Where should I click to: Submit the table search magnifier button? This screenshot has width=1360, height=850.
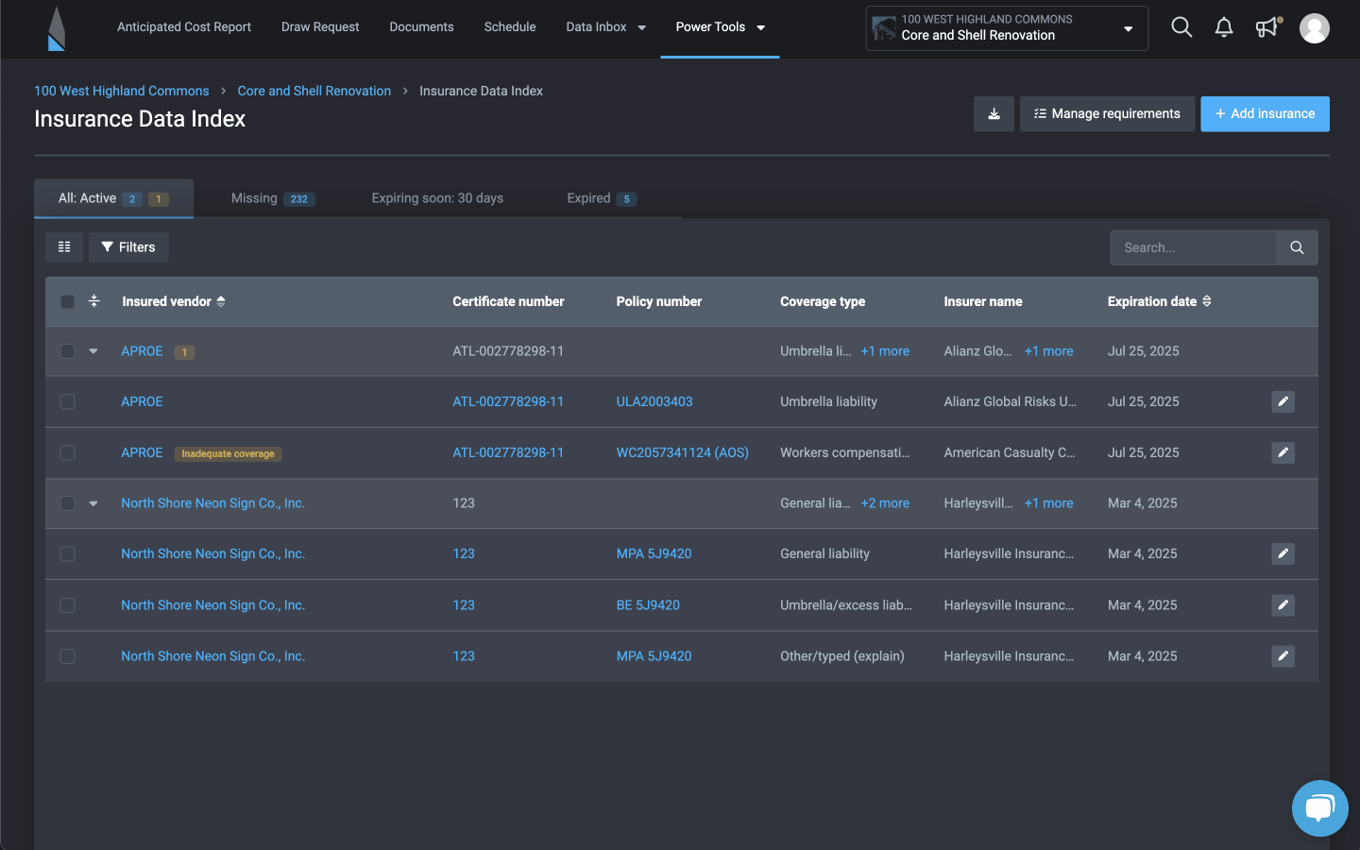[x=1297, y=247]
